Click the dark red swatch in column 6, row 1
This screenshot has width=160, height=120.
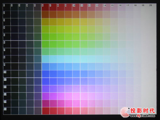click(x=45, y=7)
